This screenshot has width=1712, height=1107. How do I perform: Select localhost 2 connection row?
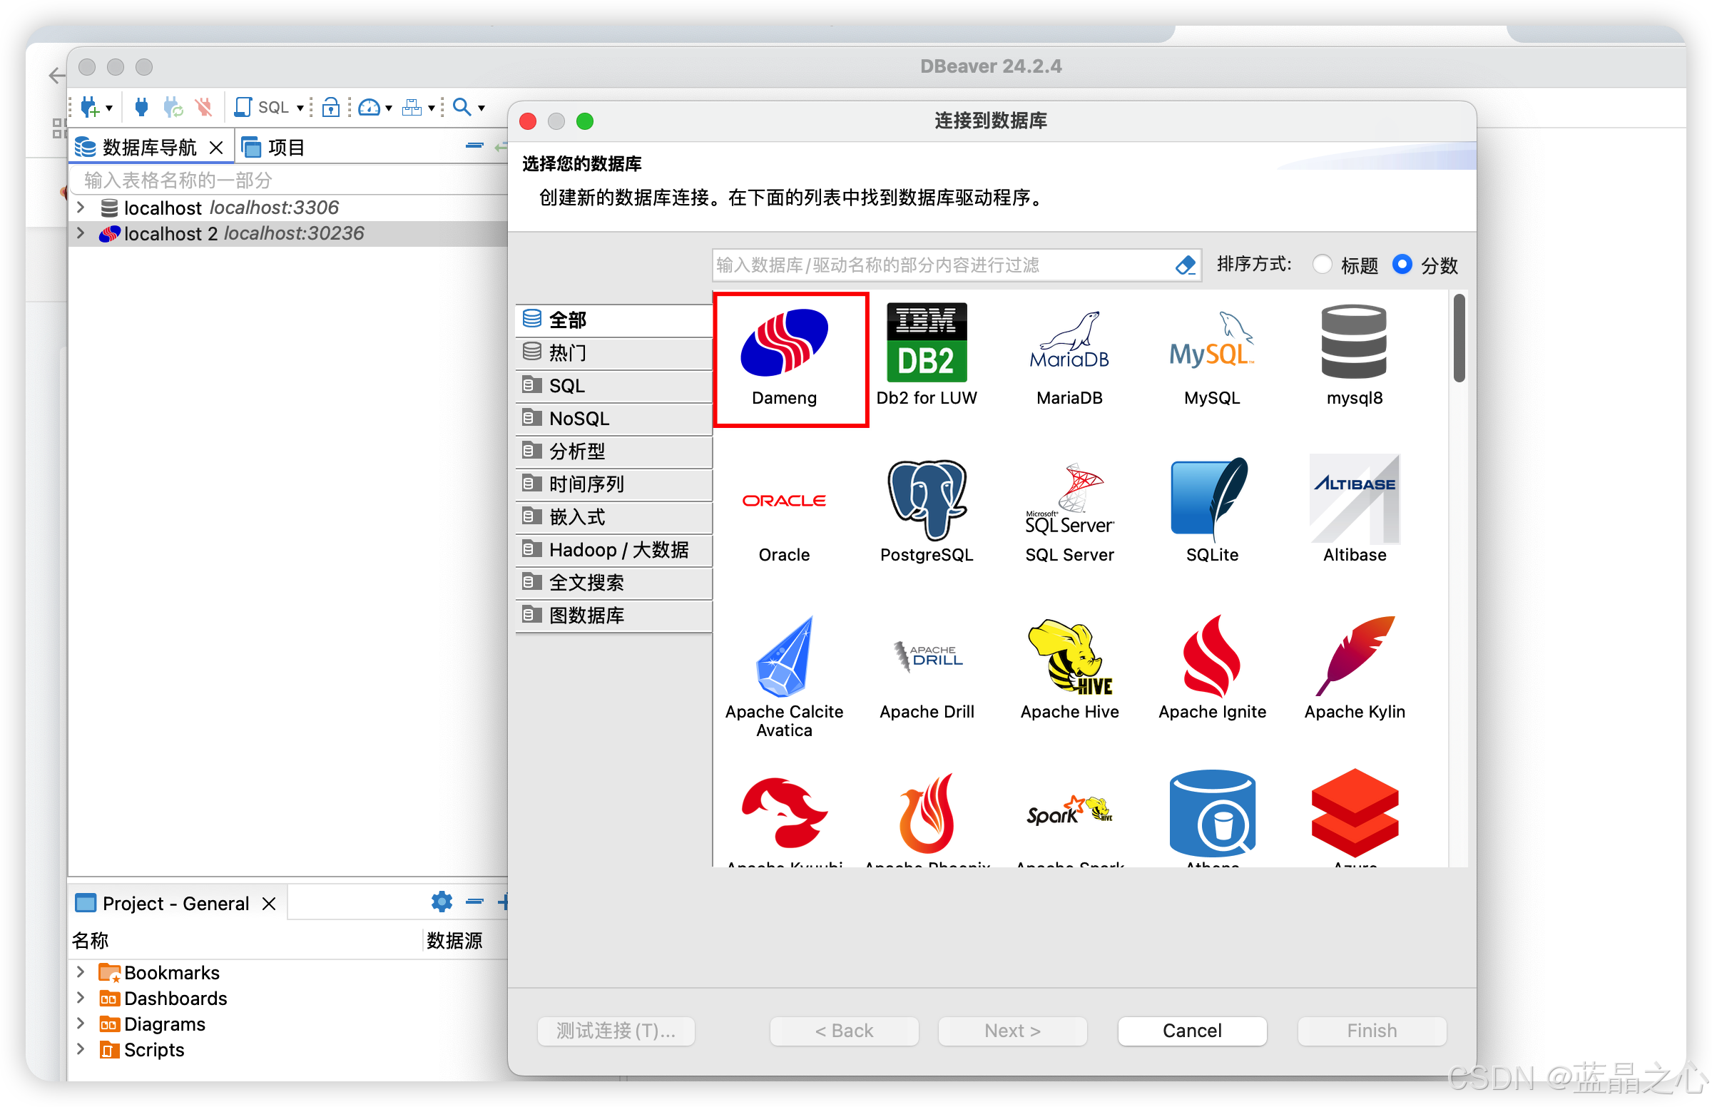[287, 234]
